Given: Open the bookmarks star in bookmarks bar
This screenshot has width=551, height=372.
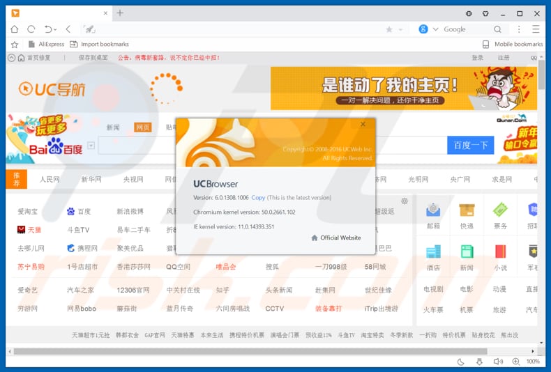Looking at the screenshot, I should point(15,44).
